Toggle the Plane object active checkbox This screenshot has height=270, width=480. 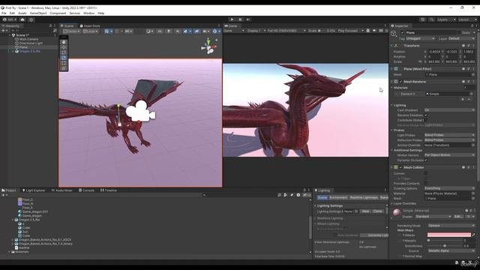point(403,32)
